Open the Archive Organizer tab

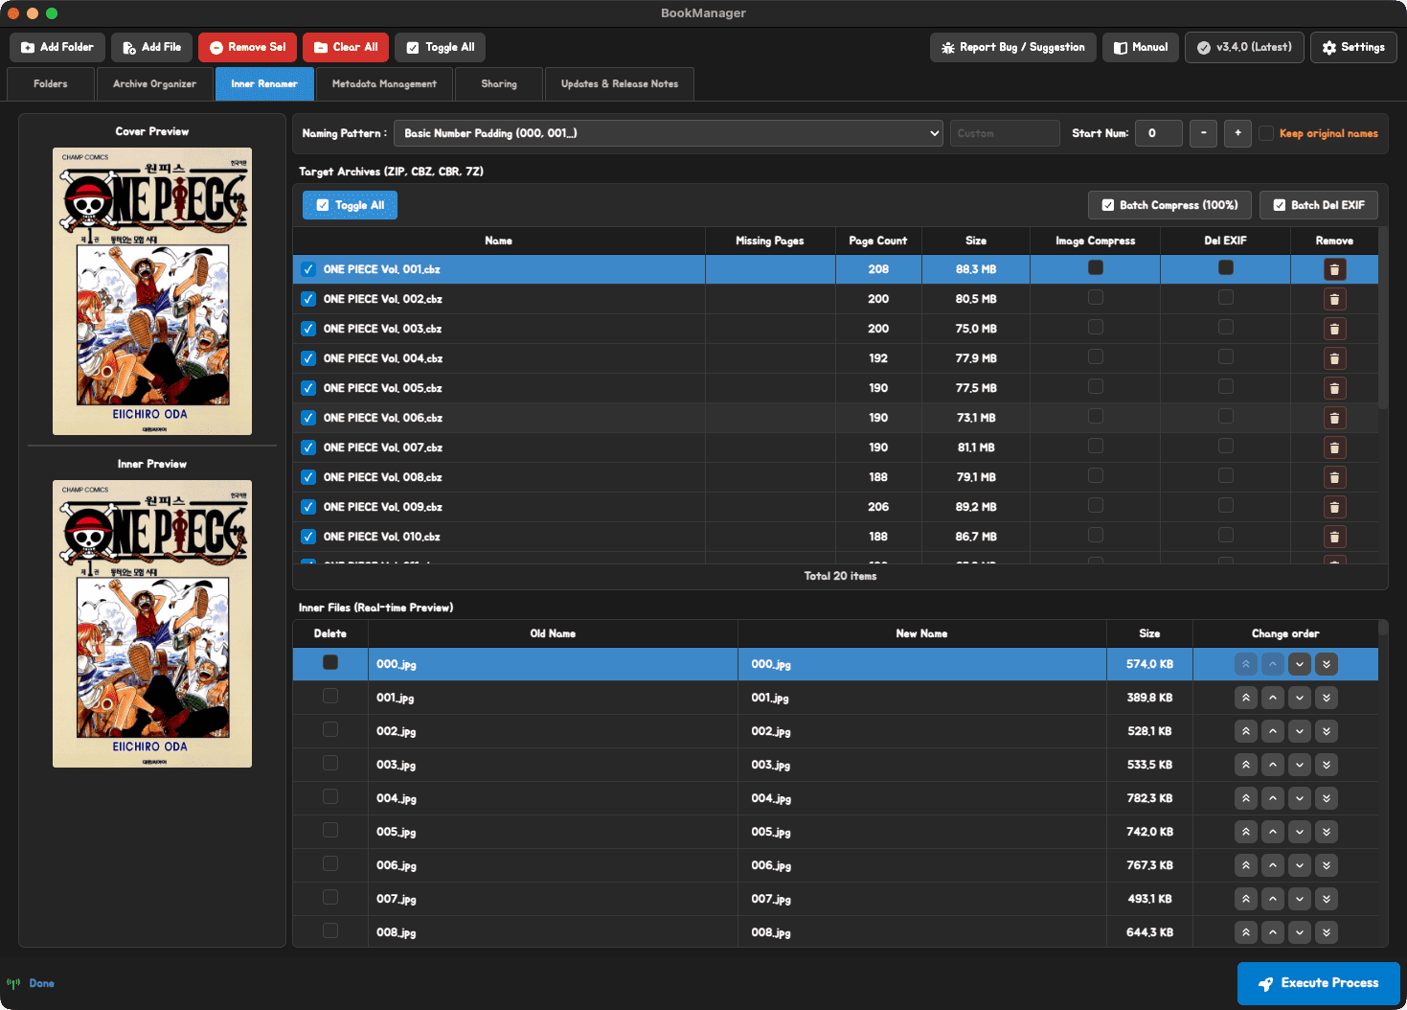click(154, 84)
